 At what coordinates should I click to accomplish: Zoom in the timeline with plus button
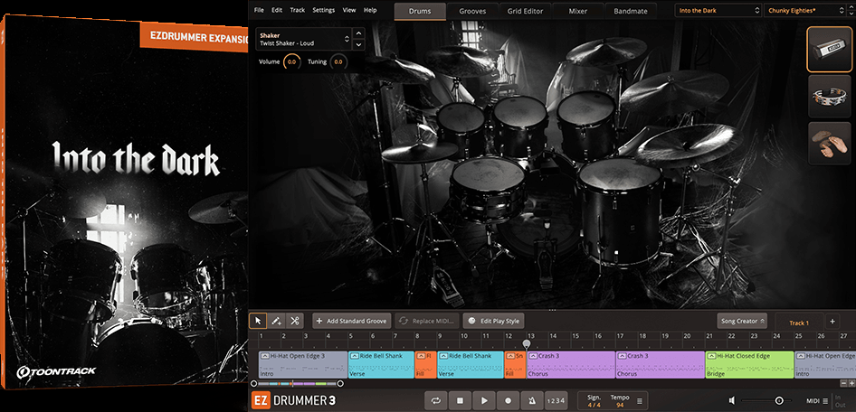coord(851,384)
